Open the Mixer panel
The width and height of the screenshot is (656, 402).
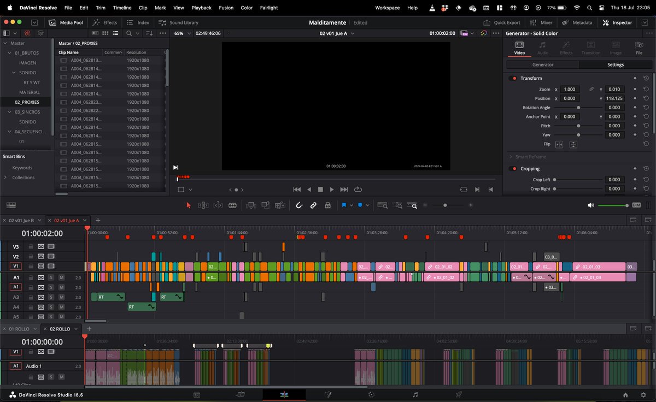pyautogui.click(x=541, y=22)
